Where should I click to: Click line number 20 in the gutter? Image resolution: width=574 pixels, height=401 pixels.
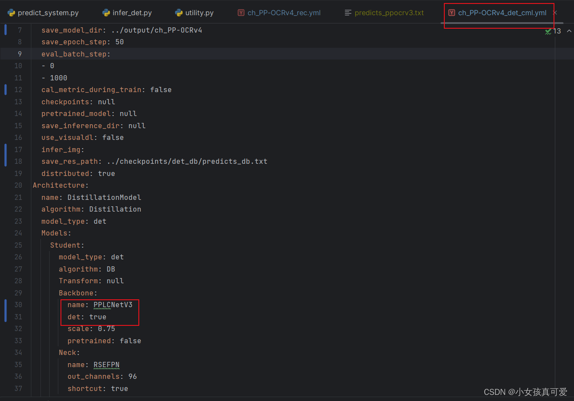(18, 185)
